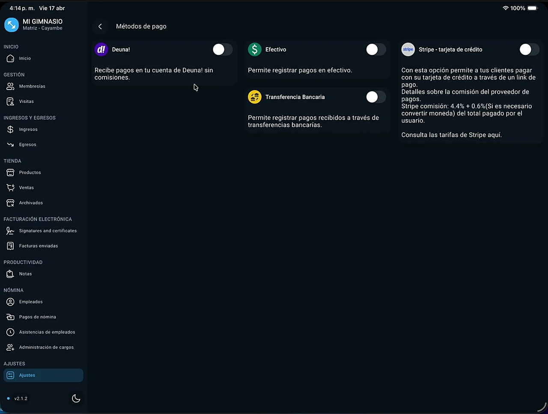Image resolution: width=548 pixels, height=414 pixels.
Task: Open the Ingresos section
Action: (x=28, y=129)
